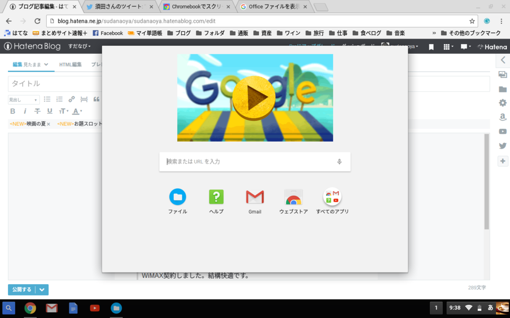Image resolution: width=510 pixels, height=318 pixels.
Task: Switch to Chromebookでスクリ tab
Action: tap(197, 6)
